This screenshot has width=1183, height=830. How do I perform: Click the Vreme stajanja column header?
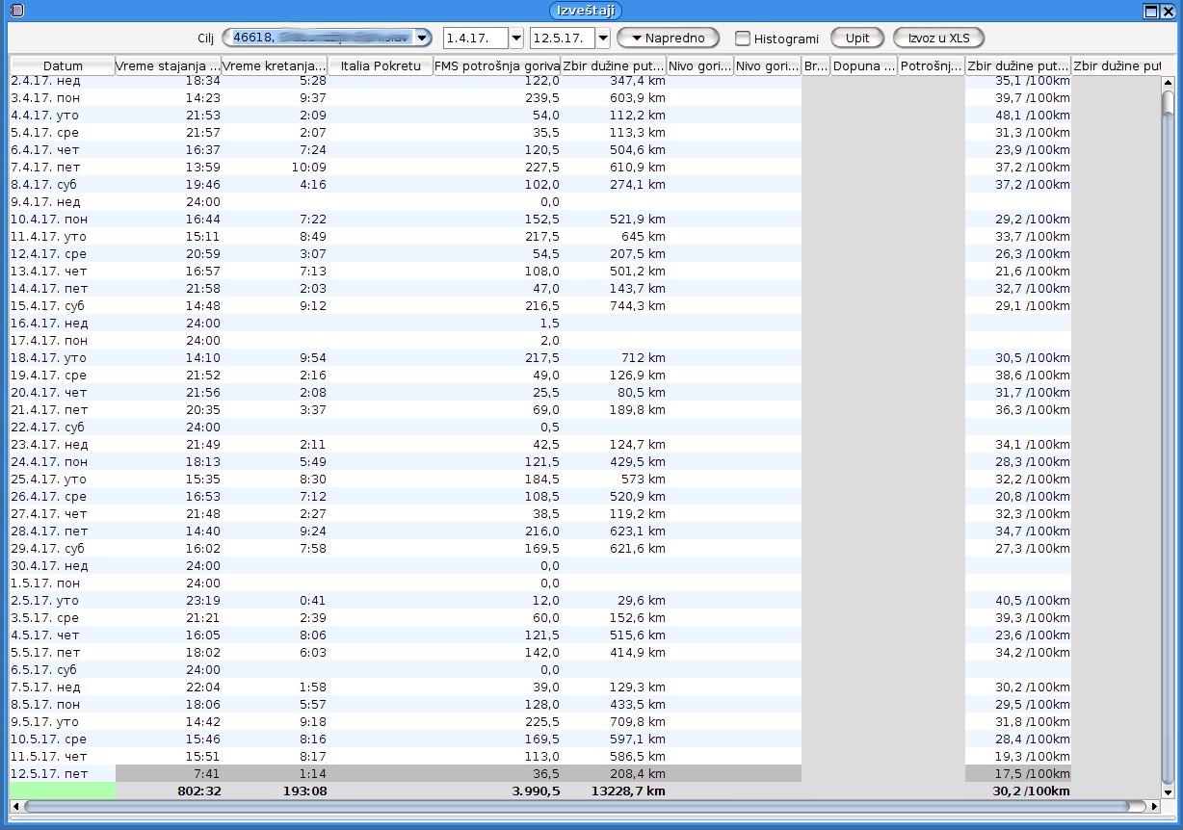pos(168,66)
